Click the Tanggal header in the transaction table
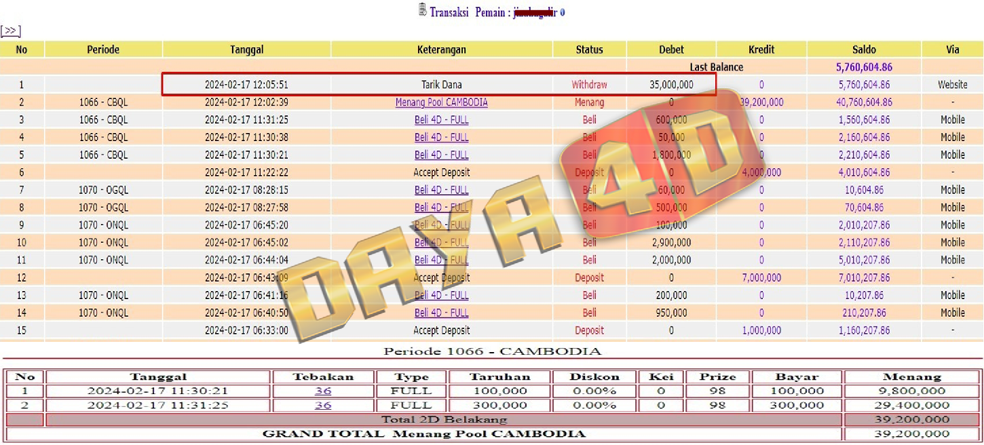 [246, 50]
